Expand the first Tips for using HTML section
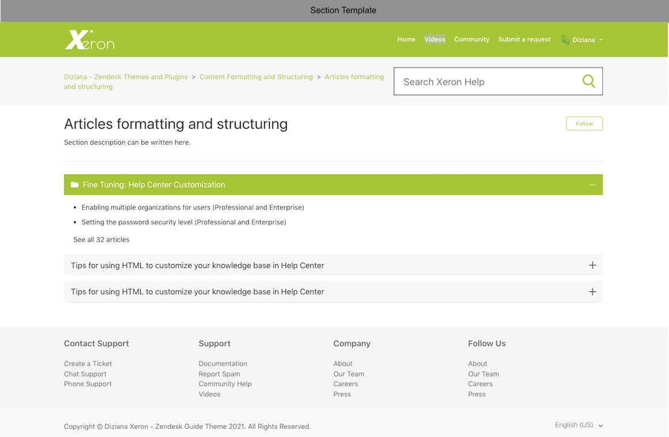The image size is (669, 437). pos(592,265)
